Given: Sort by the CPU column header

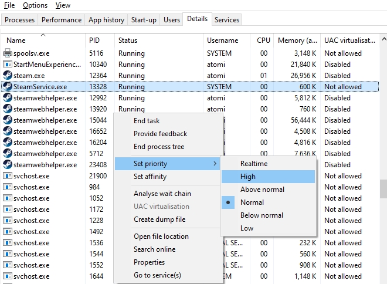Looking at the screenshot, I should 262,40.
